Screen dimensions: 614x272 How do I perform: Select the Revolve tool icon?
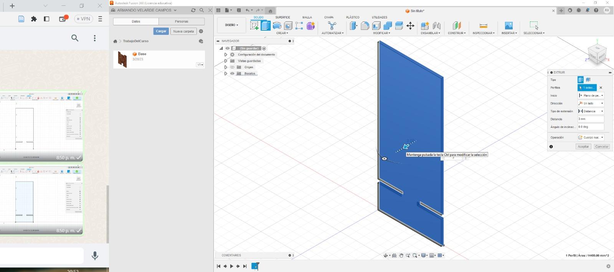coord(277,26)
